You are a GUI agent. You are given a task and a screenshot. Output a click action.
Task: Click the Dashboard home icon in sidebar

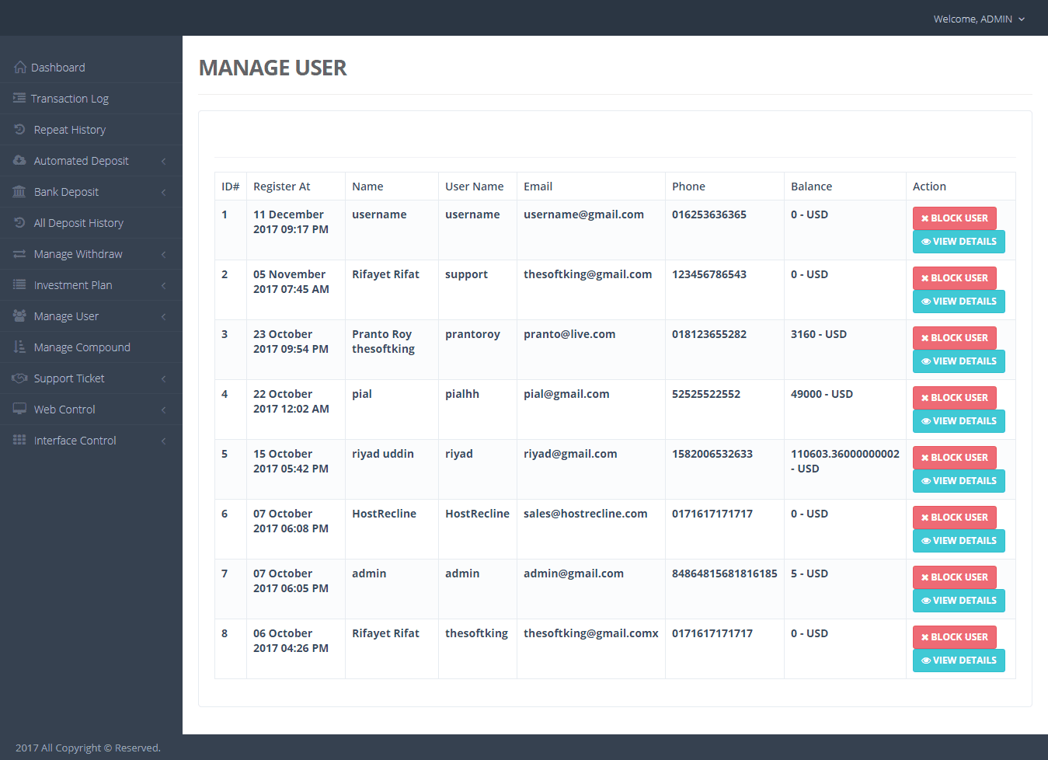click(20, 68)
